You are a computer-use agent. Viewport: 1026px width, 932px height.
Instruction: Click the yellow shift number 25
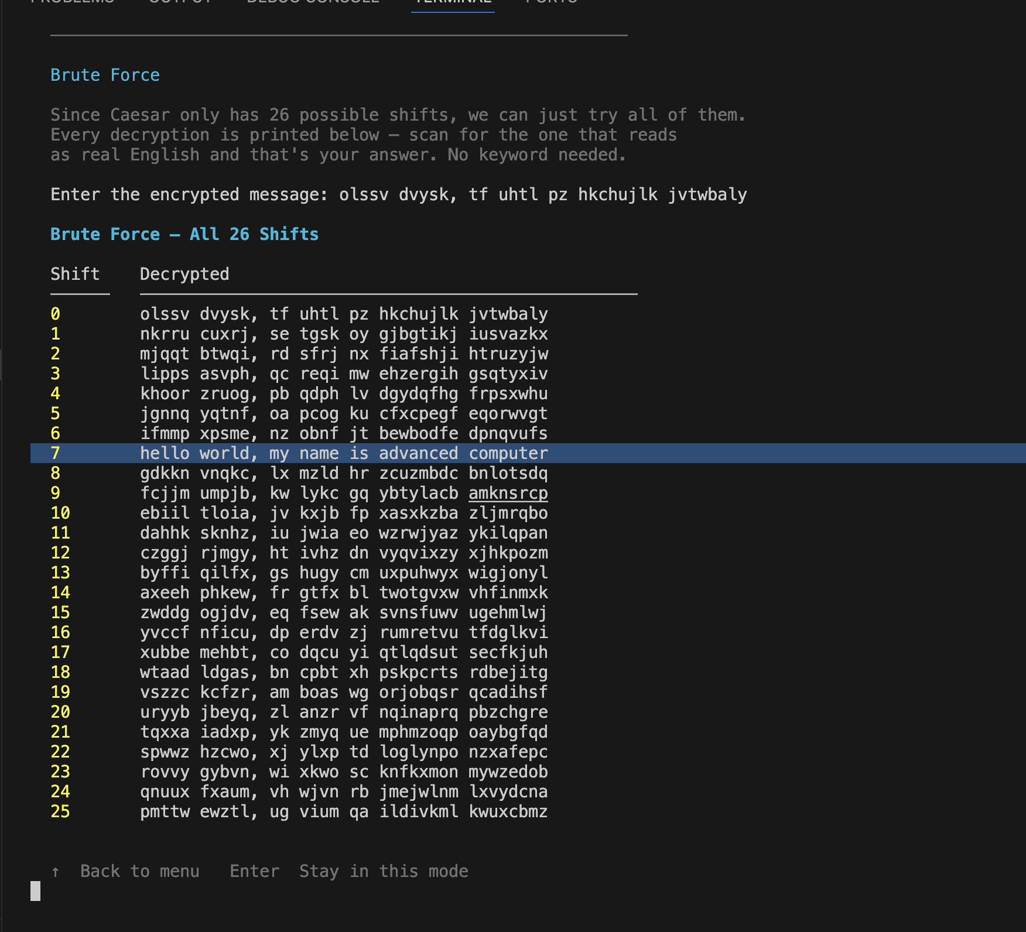(x=60, y=811)
